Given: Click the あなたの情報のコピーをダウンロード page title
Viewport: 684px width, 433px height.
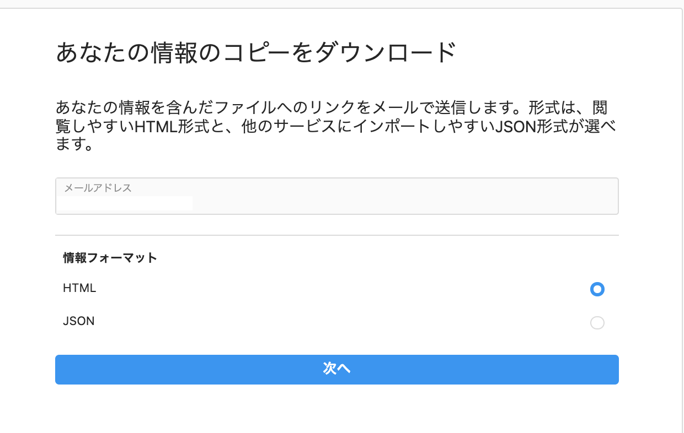Looking at the screenshot, I should click(256, 53).
